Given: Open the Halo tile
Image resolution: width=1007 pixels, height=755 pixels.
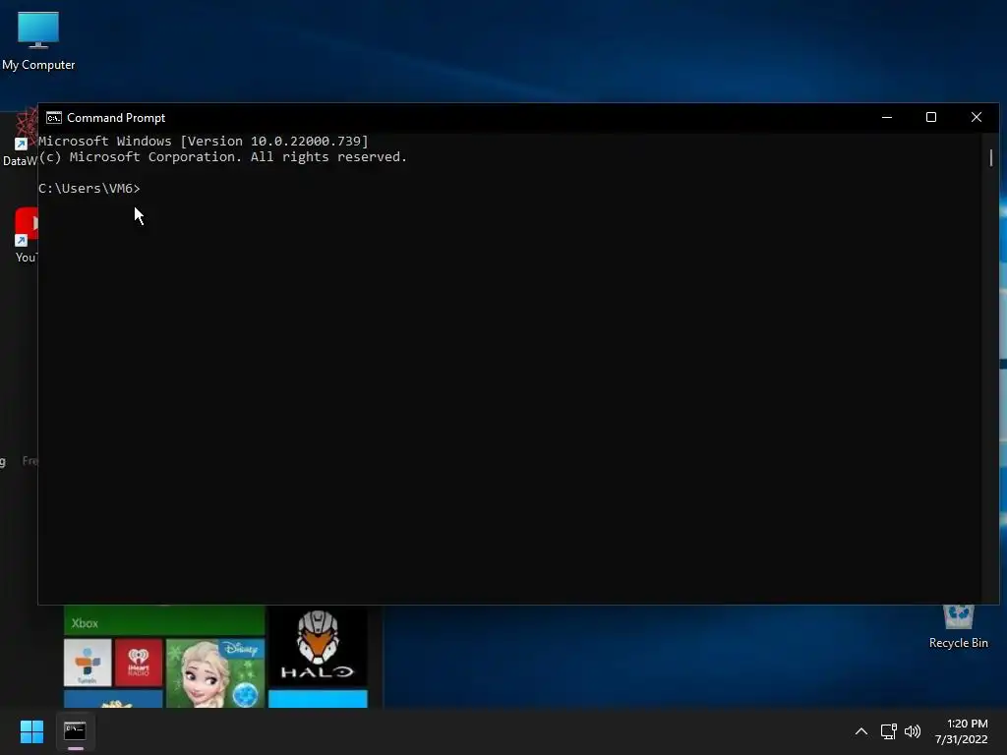Looking at the screenshot, I should 318,647.
